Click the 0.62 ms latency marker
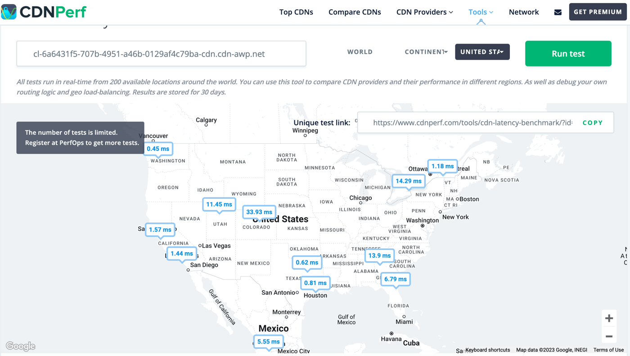The width and height of the screenshot is (630, 356). 307,263
